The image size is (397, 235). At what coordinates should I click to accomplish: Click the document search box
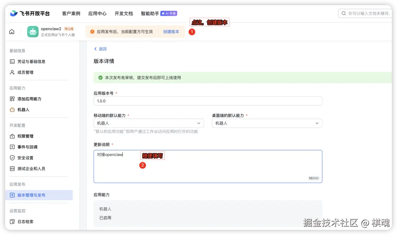tap(365, 13)
